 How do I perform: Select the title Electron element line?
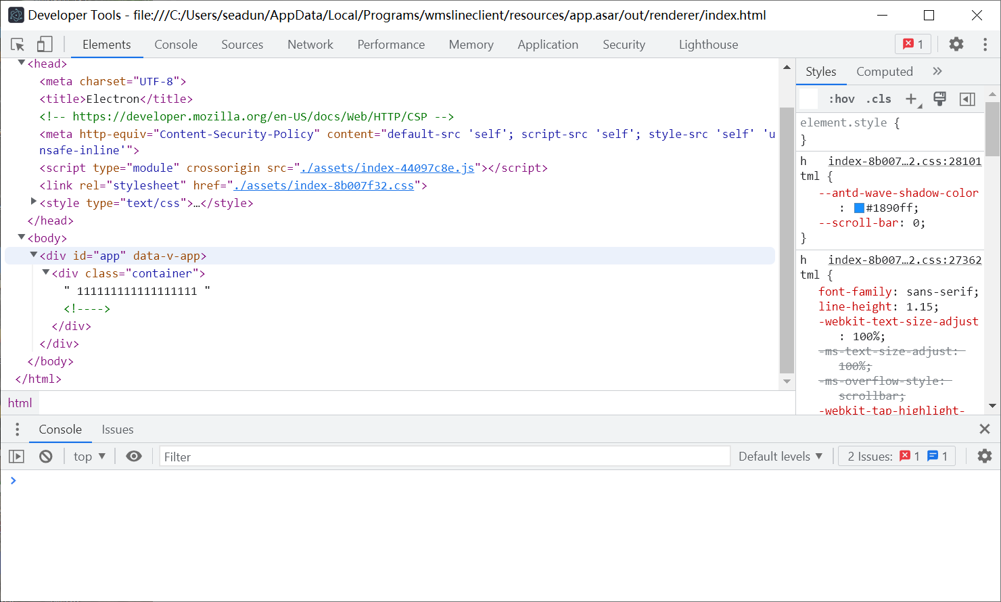click(x=116, y=99)
